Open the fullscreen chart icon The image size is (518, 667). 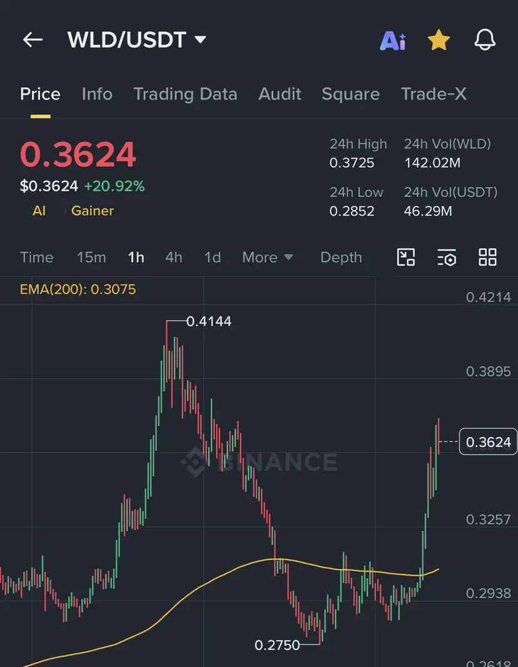[x=406, y=258]
